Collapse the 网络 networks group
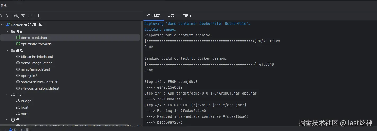This screenshot has height=131, width=377. coord(8,95)
